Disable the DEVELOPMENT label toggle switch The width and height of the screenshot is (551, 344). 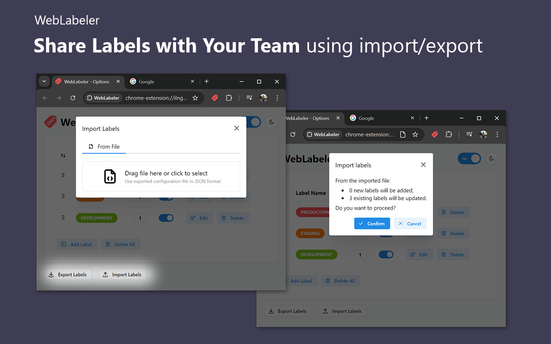pyautogui.click(x=166, y=218)
